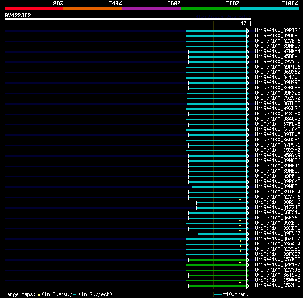Click the orange ~40% identity legend segment
Screen dimensions: 303x298
click(93, 9)
